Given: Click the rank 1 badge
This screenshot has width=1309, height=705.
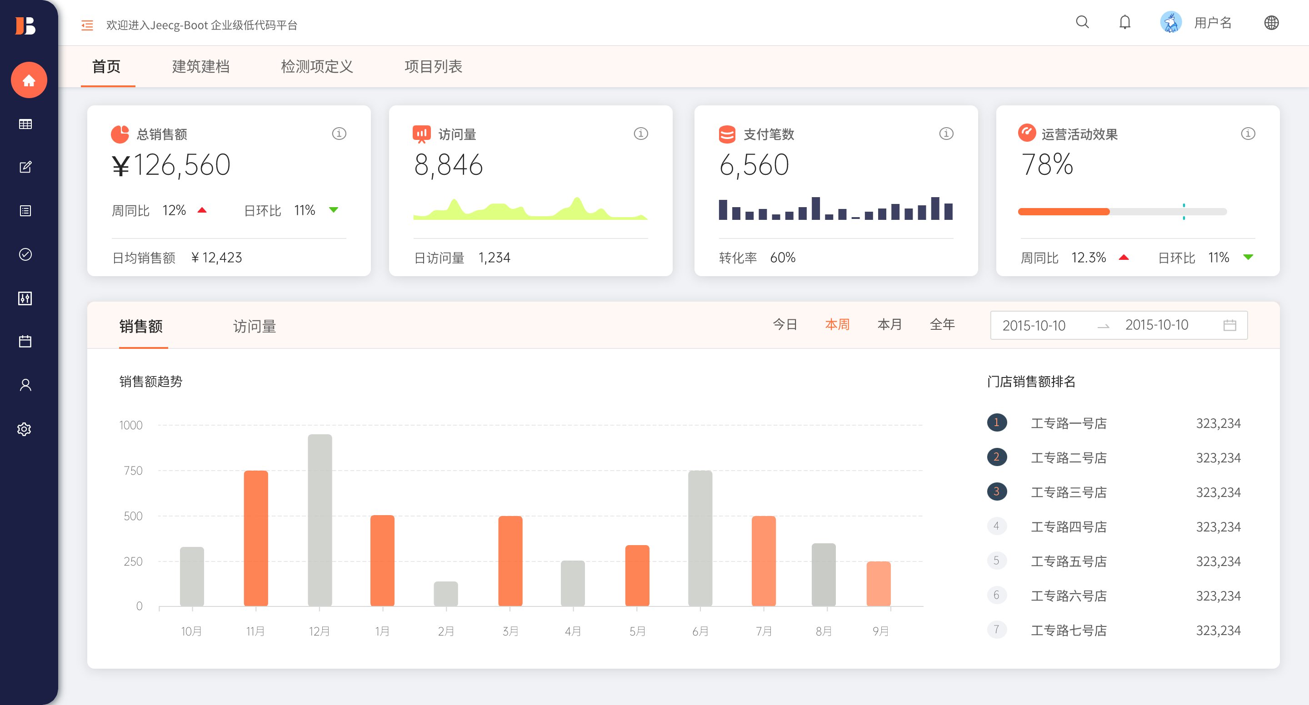Looking at the screenshot, I should tap(997, 422).
